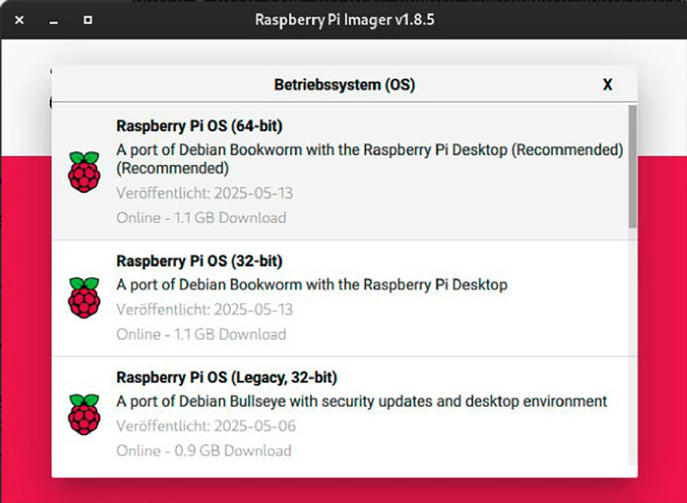This screenshot has width=687, height=503.
Task: Click the raspberry icon for Raspberry Pi OS (32-bit)
Action: point(83,298)
